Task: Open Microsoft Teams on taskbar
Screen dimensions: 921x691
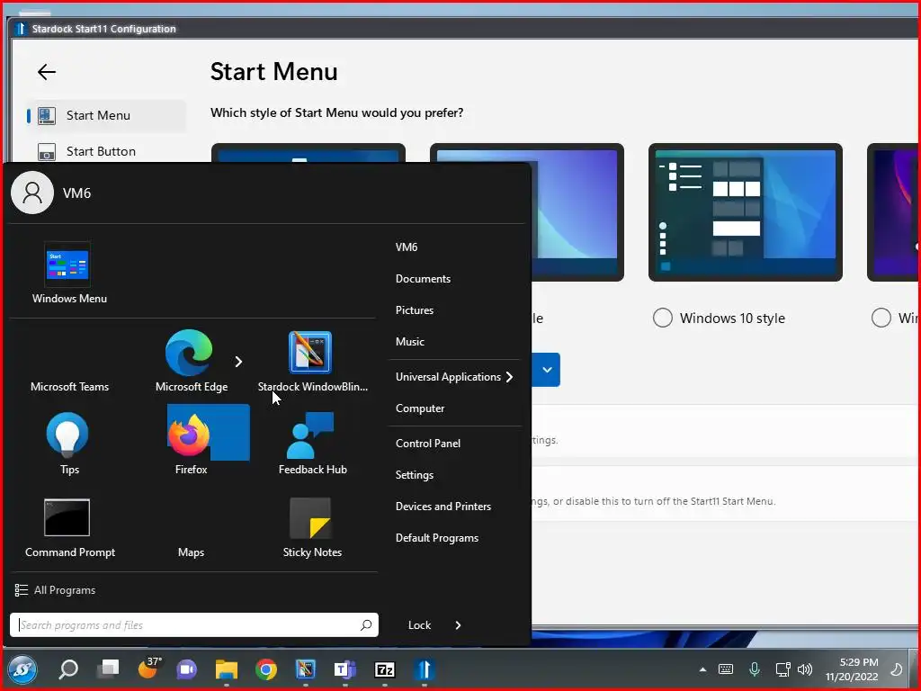Action: pos(344,669)
